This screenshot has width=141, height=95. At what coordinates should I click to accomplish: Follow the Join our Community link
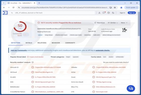19,50
